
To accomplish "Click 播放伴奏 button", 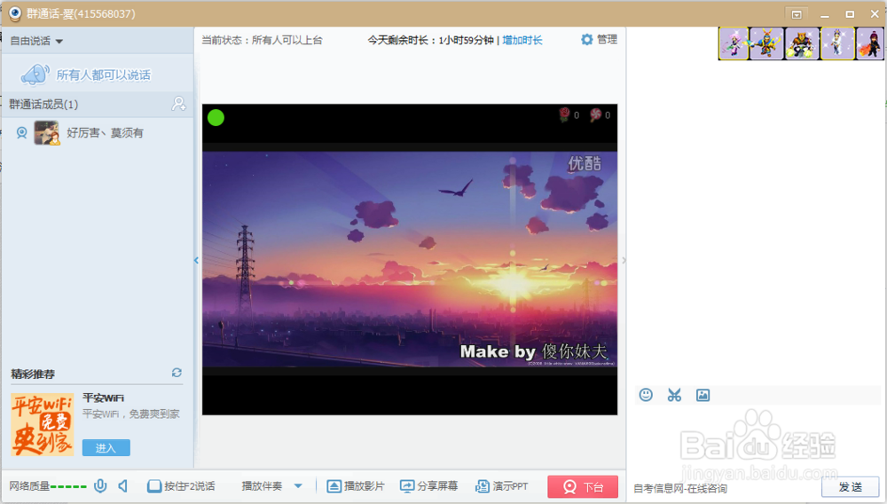I will pyautogui.click(x=262, y=486).
